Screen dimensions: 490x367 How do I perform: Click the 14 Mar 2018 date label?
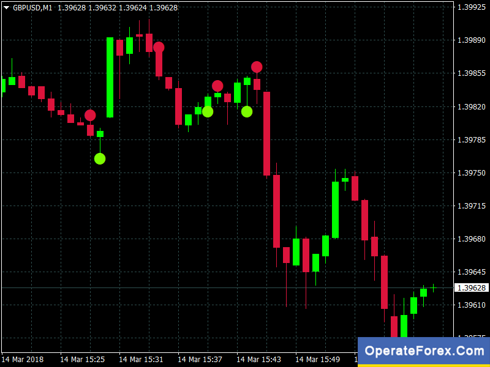(23, 359)
